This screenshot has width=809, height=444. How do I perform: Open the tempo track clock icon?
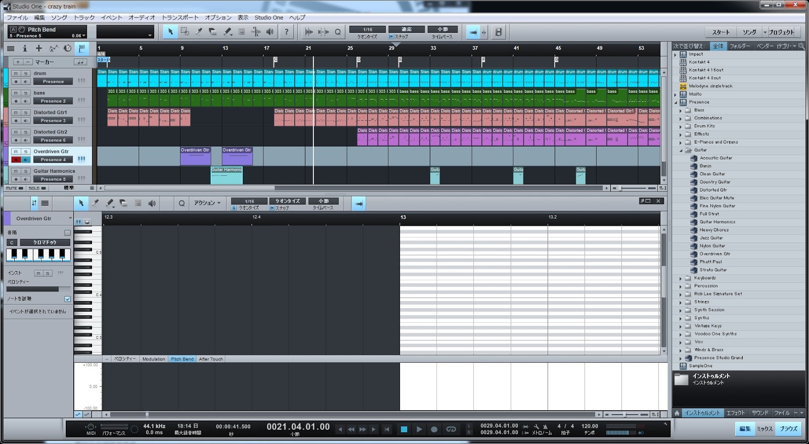pyautogui.click(x=67, y=48)
